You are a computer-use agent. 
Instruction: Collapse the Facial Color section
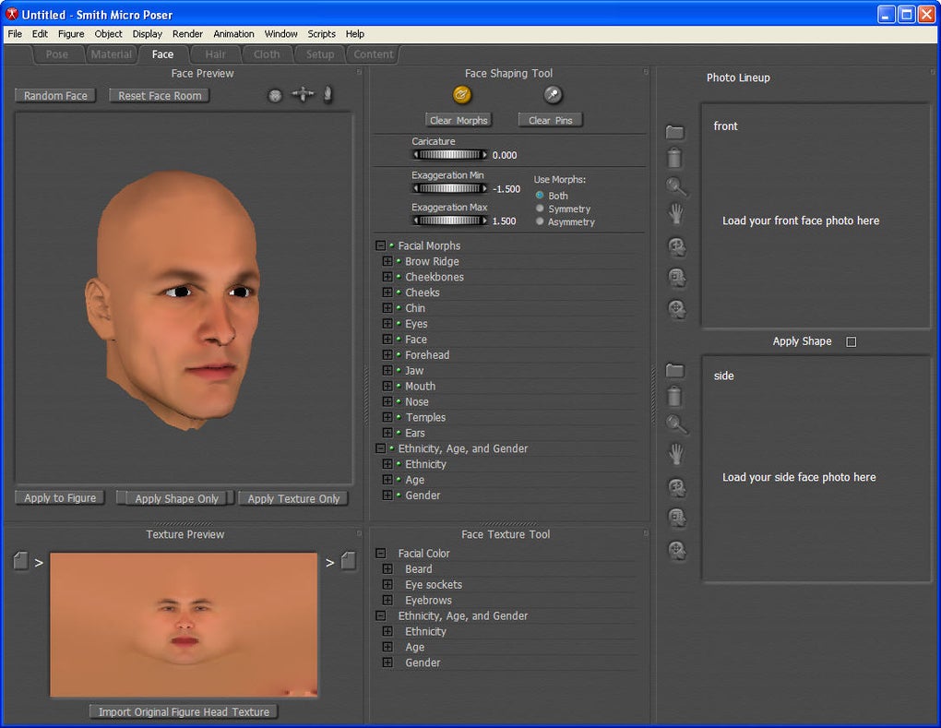[x=380, y=554]
